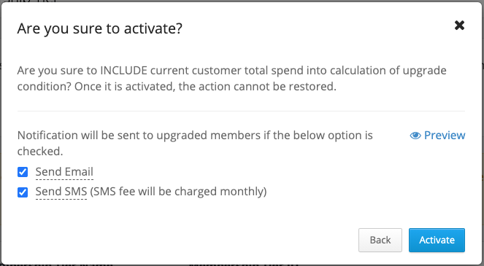Click the word 'checked.' under the notification text
This screenshot has height=266, width=484.
pos(40,152)
